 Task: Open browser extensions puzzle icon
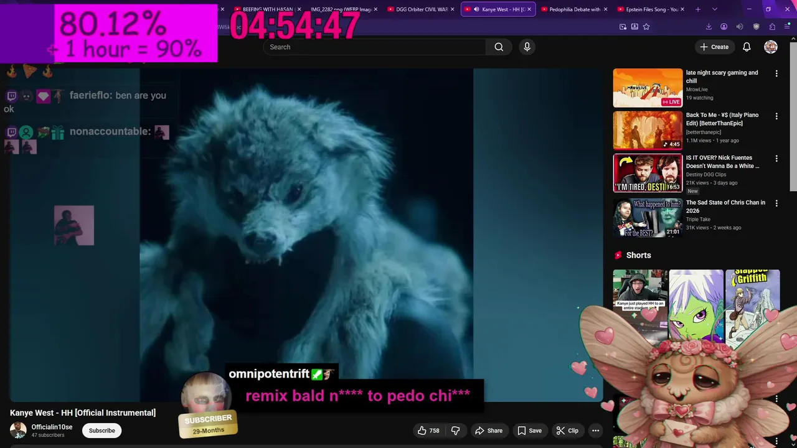point(772,27)
